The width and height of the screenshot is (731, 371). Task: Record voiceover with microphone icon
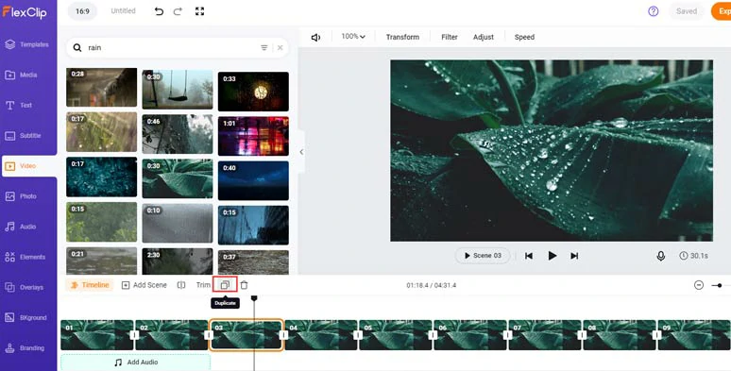pyautogui.click(x=660, y=256)
